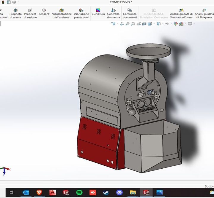Open Spotify from the taskbar
This screenshot has width=214, height=198.
pyautogui.click(x=79, y=192)
